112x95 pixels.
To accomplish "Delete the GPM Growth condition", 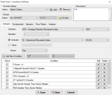I will coord(104,72).
